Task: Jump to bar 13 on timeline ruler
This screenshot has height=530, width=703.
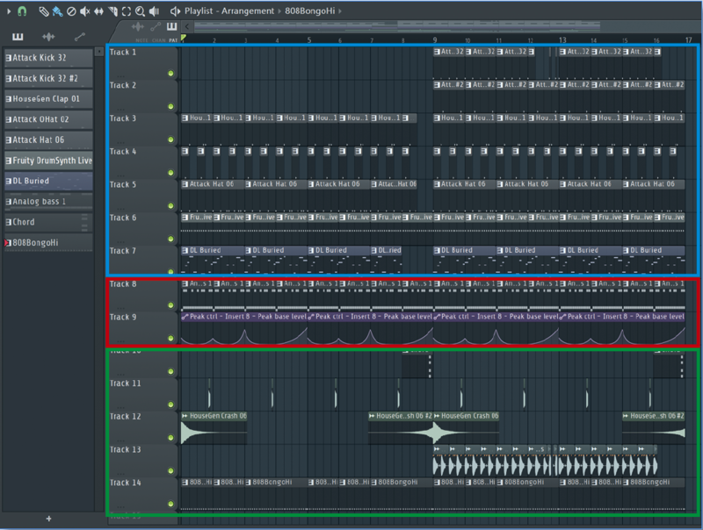Action: 562,40
